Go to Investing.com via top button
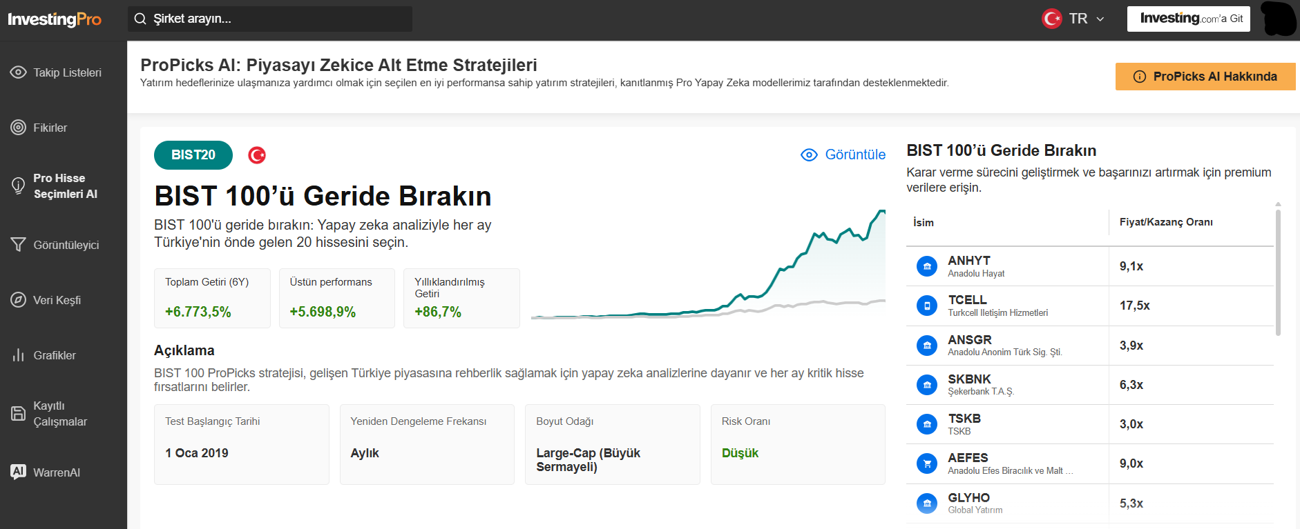This screenshot has width=1300, height=529. (x=1192, y=19)
